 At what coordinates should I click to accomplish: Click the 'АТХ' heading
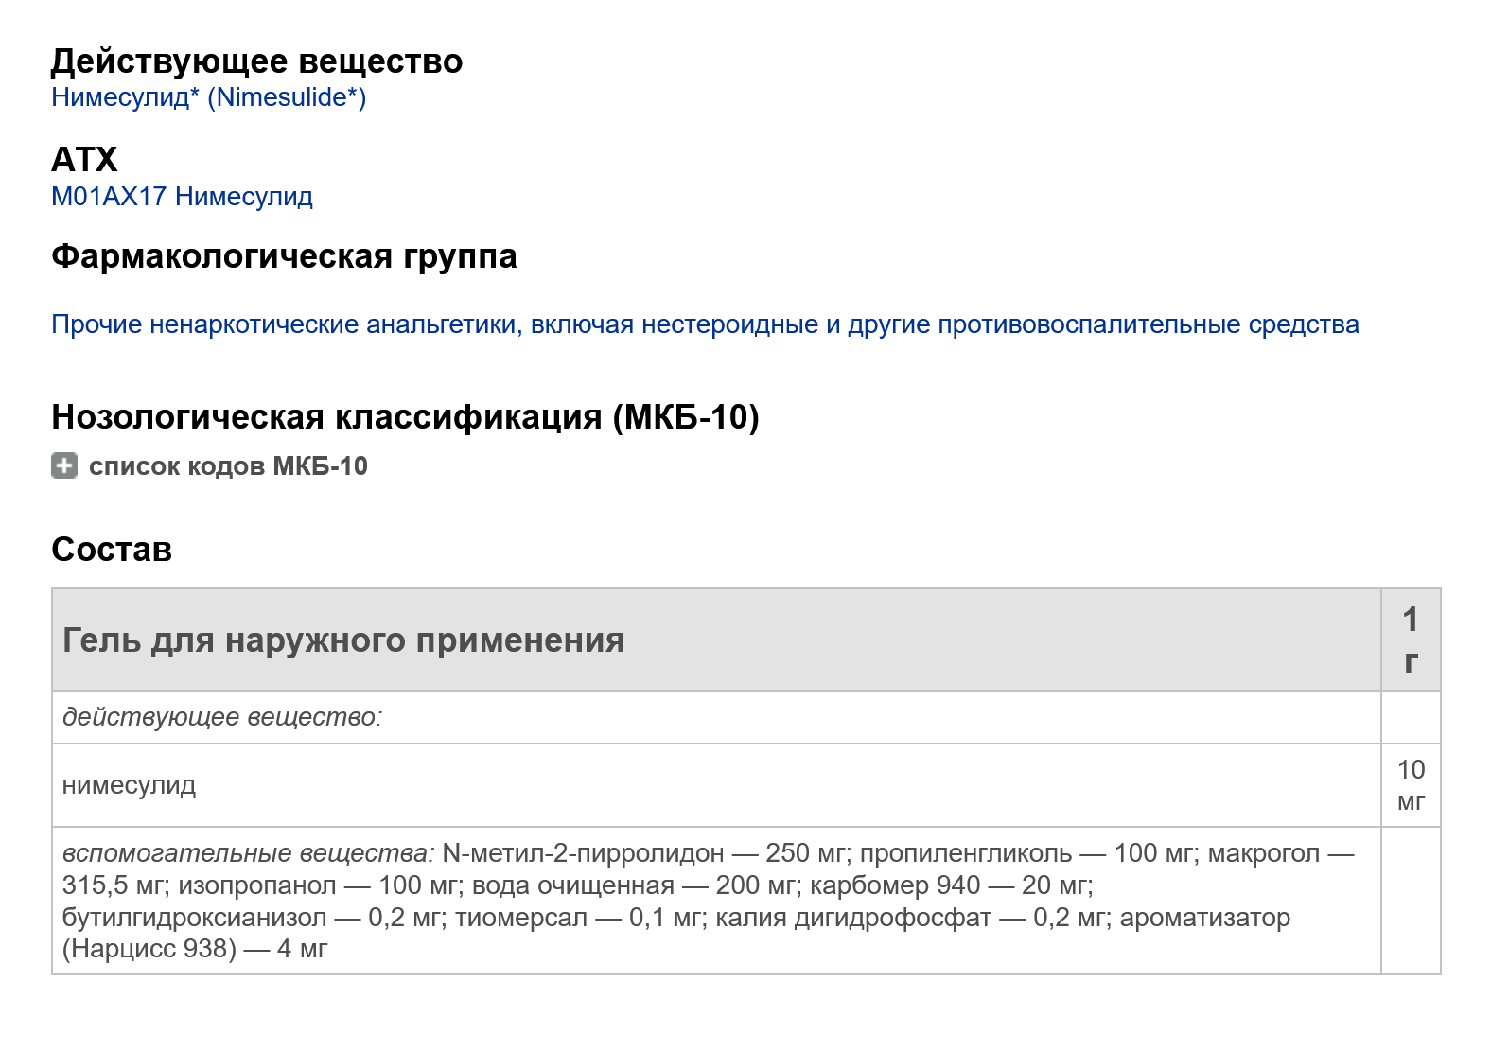coord(84,160)
